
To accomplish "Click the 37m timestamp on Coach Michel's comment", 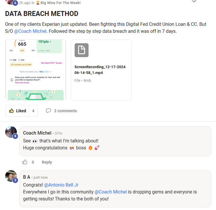I will coord(58,133).
